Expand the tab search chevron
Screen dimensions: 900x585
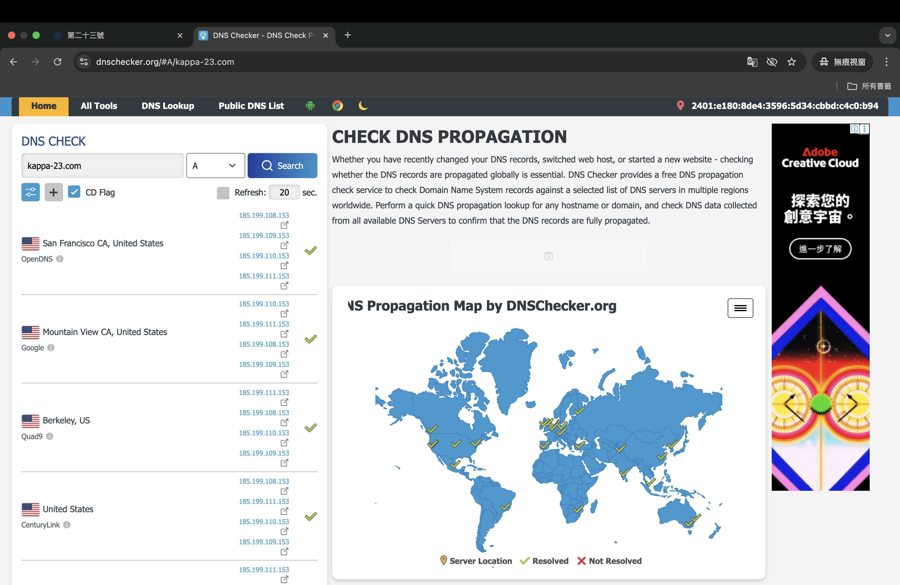pos(887,35)
